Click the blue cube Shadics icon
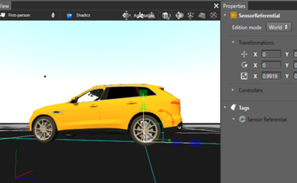The width and height of the screenshot is (297, 183). (69, 15)
